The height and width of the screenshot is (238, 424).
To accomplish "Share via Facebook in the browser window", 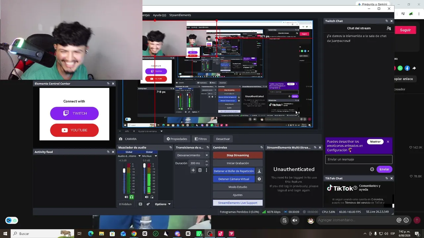I will 407,68.
